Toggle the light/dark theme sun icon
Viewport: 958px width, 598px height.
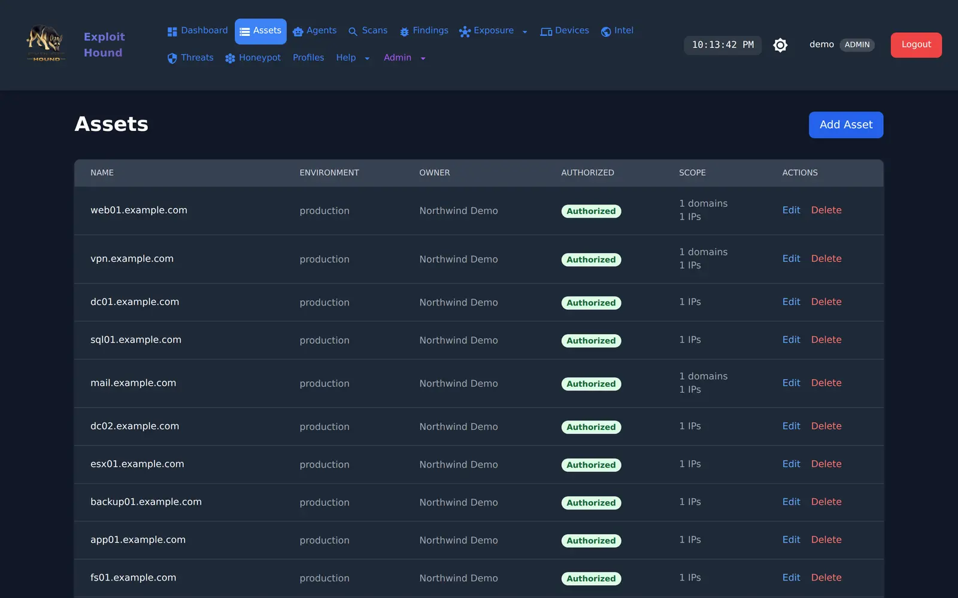point(780,45)
